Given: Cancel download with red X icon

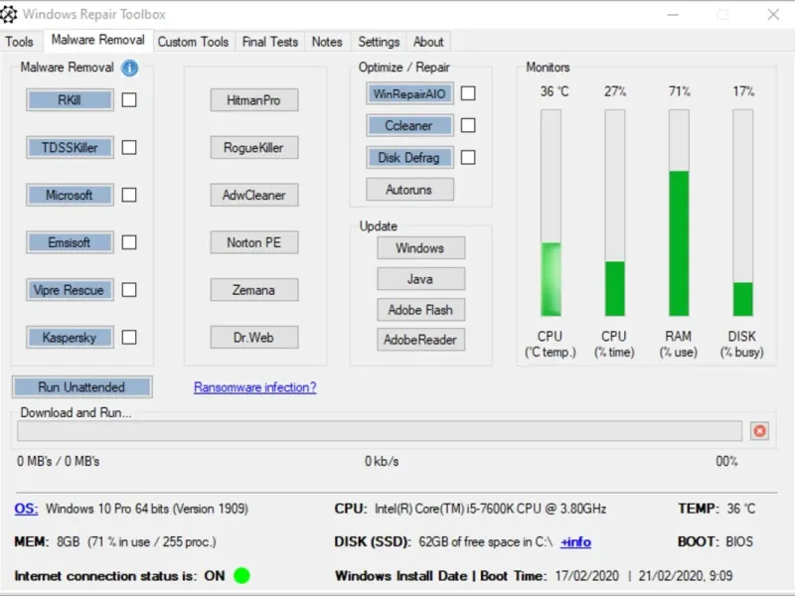Looking at the screenshot, I should (x=759, y=431).
